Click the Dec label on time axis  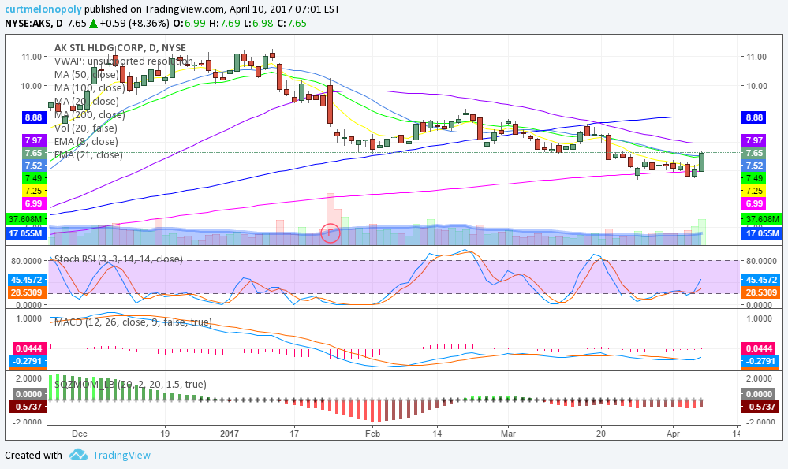click(80, 434)
